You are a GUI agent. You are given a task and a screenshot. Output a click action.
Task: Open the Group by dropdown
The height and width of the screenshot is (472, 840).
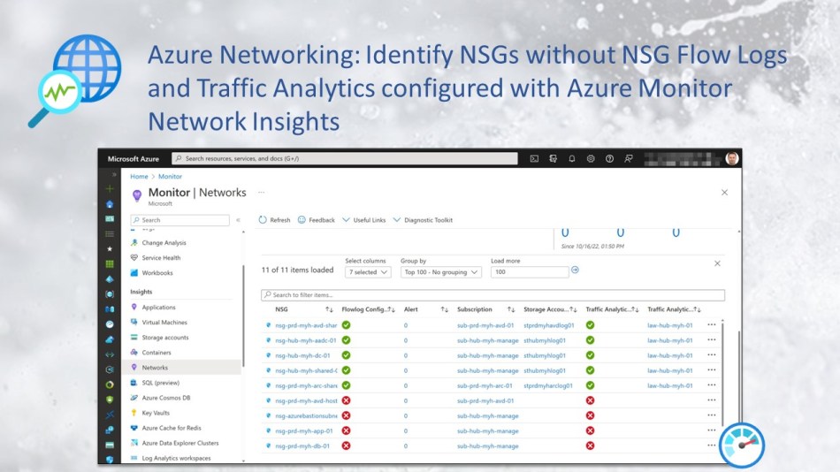coord(440,272)
